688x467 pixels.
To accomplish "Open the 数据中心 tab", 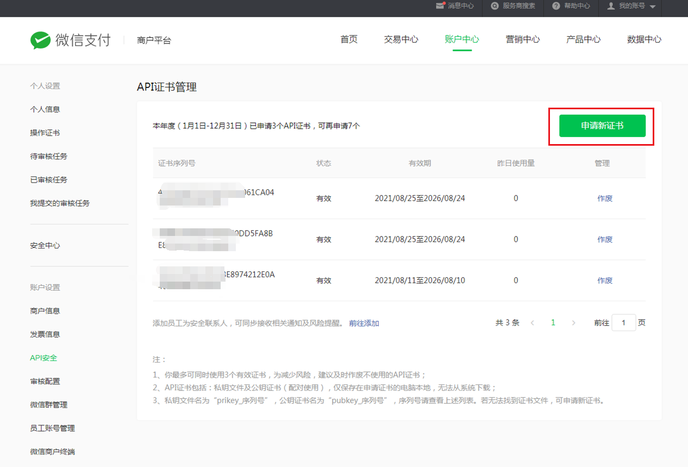I will [645, 39].
